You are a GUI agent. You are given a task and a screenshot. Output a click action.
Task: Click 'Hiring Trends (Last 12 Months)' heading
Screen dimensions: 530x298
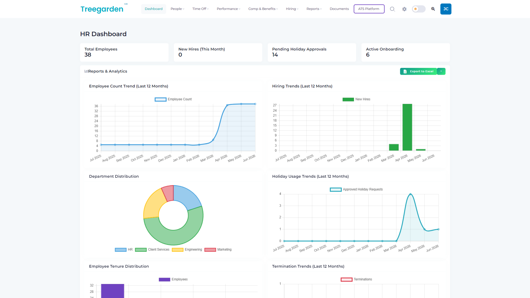[302, 86]
